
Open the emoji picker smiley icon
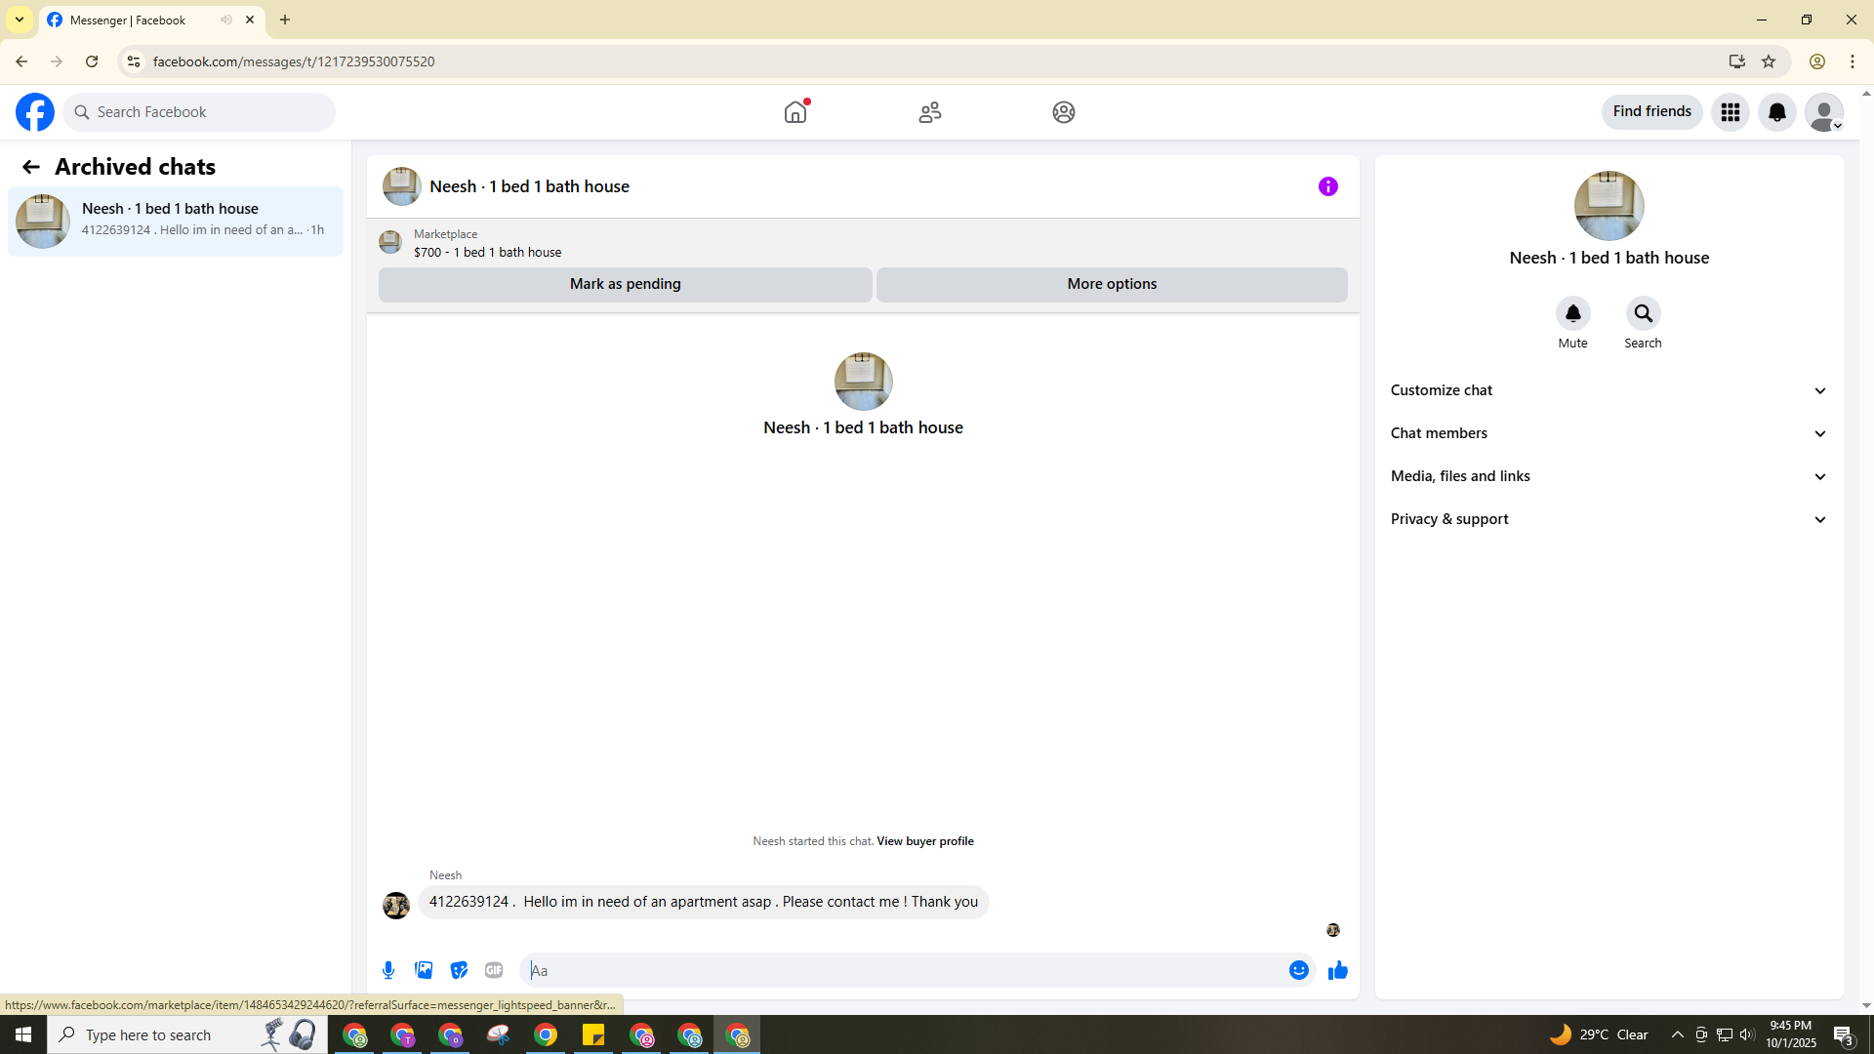click(1298, 970)
